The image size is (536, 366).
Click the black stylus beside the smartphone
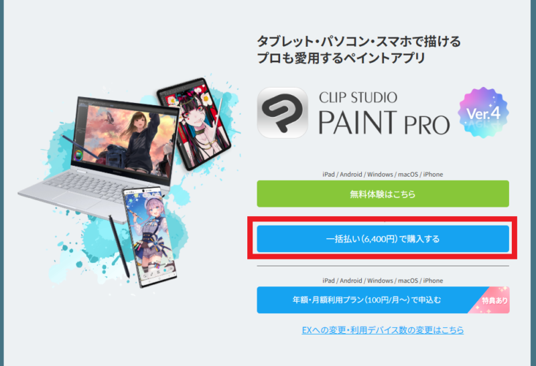coord(119,246)
